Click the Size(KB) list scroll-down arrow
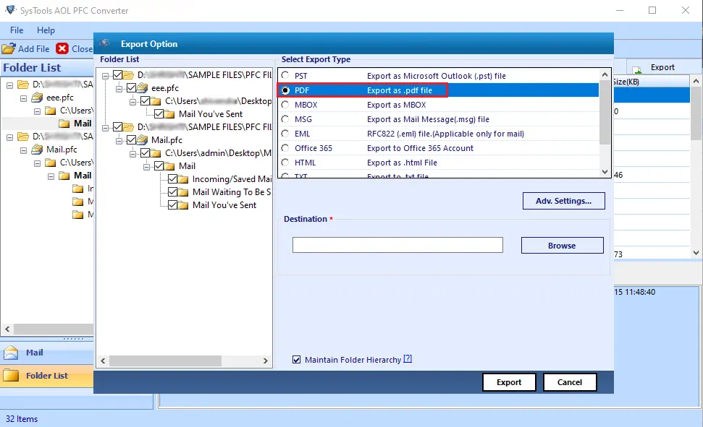The image size is (703, 427). point(696,253)
